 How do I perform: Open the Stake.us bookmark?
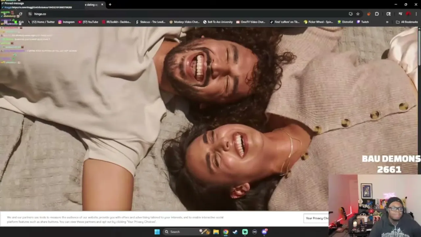(150, 22)
